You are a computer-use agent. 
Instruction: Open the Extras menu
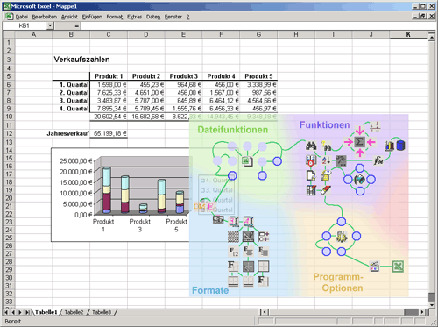pyautogui.click(x=134, y=17)
